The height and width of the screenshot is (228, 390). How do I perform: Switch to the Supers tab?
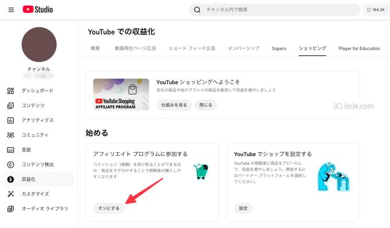coord(279,48)
